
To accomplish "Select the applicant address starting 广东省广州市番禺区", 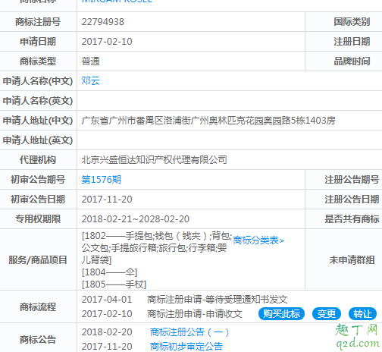I will click(208, 121).
